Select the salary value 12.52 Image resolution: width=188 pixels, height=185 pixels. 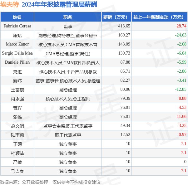(125, 134)
